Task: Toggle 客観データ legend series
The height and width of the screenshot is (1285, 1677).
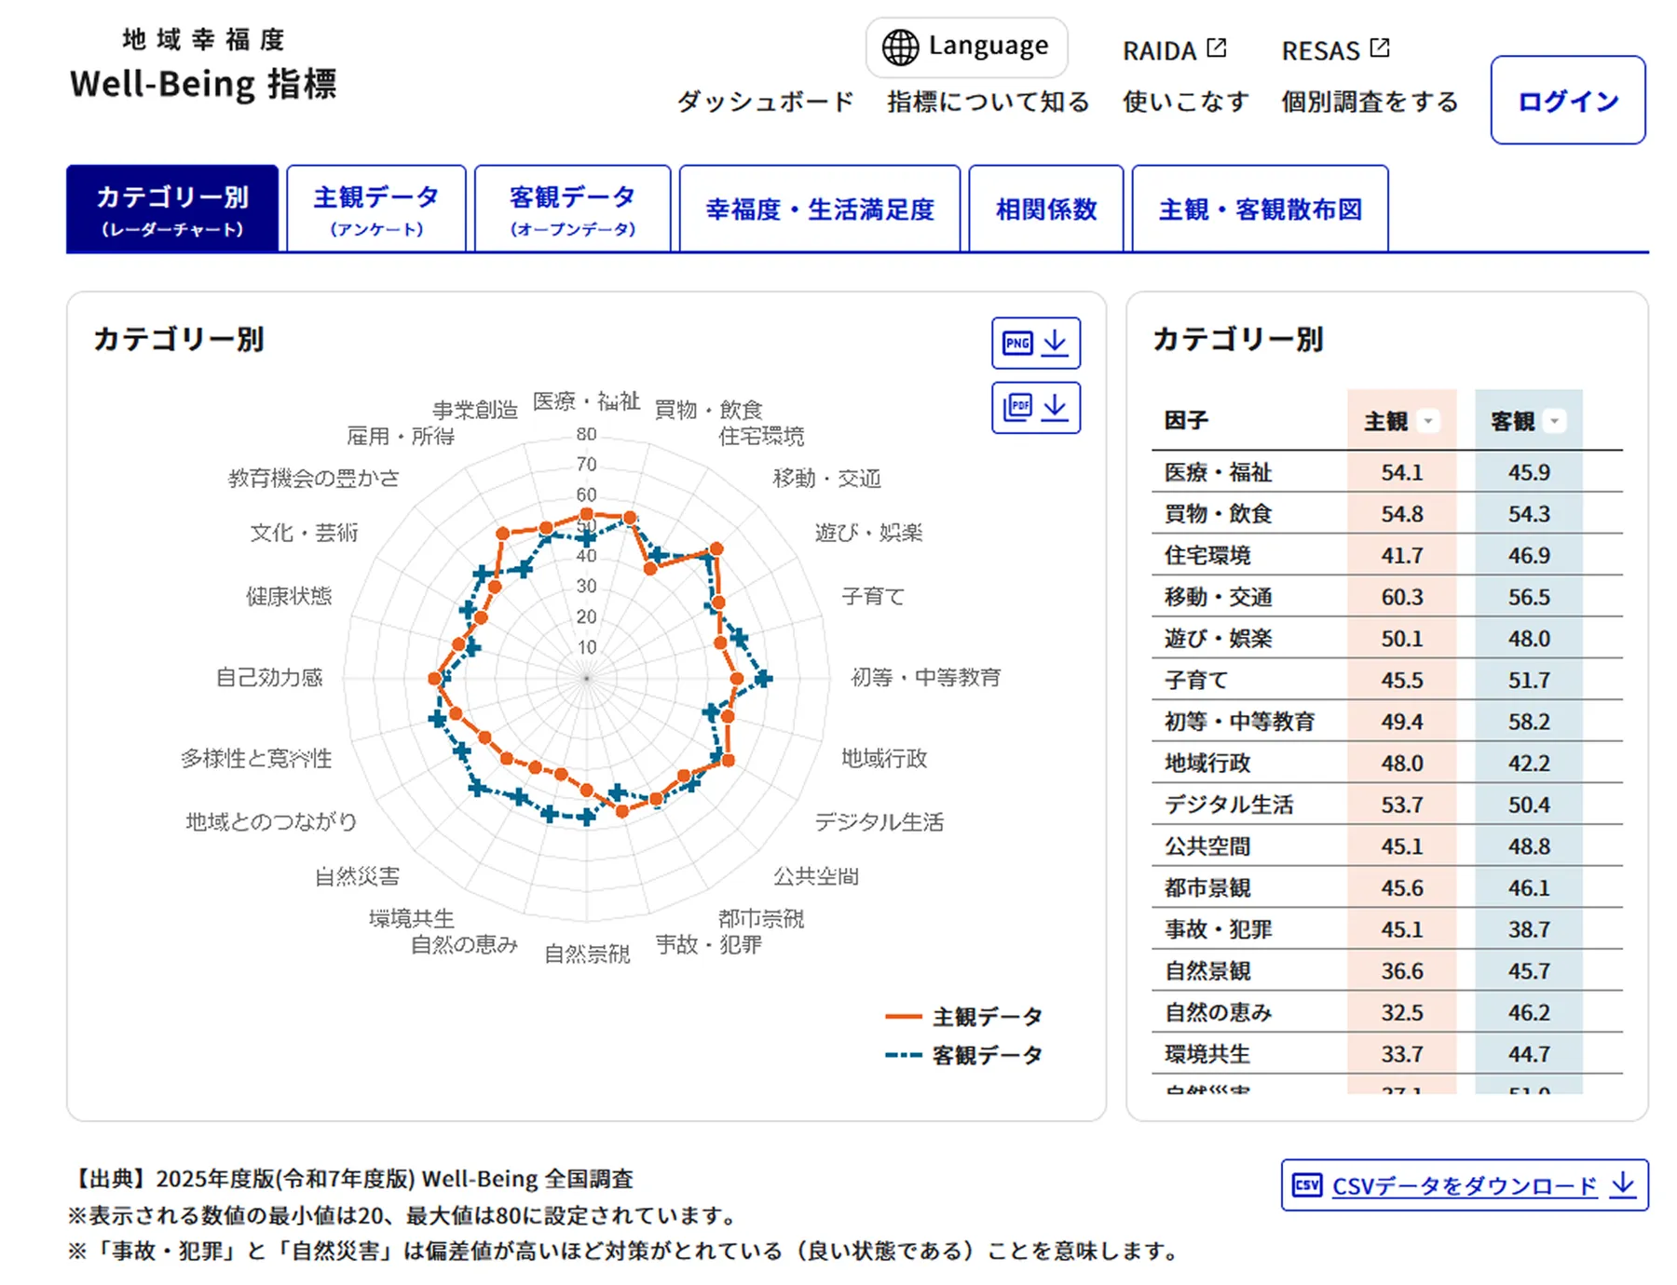Action: [963, 1055]
